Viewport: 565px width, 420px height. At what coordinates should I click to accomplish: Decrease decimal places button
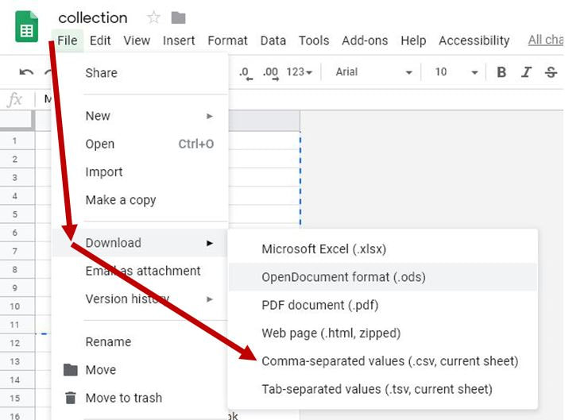[x=246, y=73]
